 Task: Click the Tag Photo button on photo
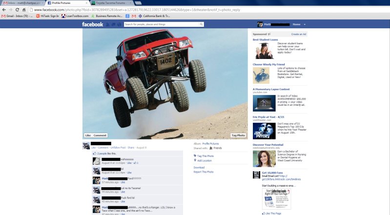(x=238, y=136)
